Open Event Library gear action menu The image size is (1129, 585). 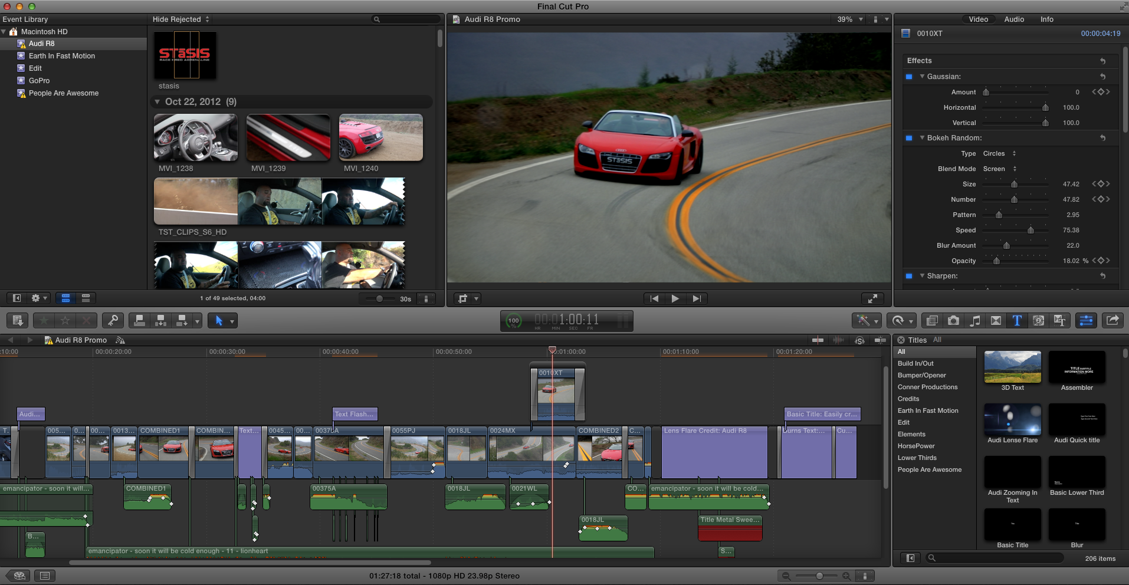(39, 298)
